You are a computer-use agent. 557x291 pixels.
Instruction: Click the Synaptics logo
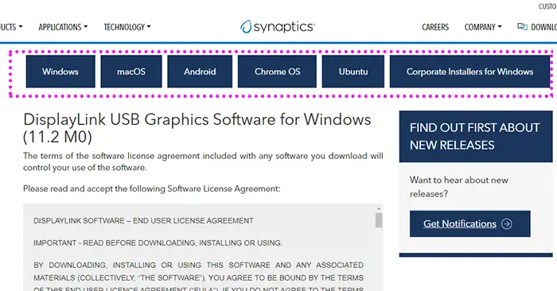(x=277, y=26)
